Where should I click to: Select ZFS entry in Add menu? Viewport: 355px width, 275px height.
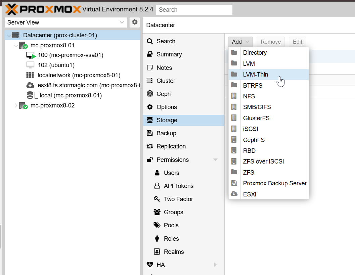(268, 172)
